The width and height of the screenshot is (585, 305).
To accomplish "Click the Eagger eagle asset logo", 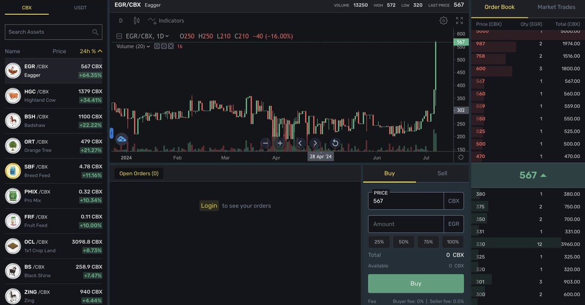I will [13, 71].
